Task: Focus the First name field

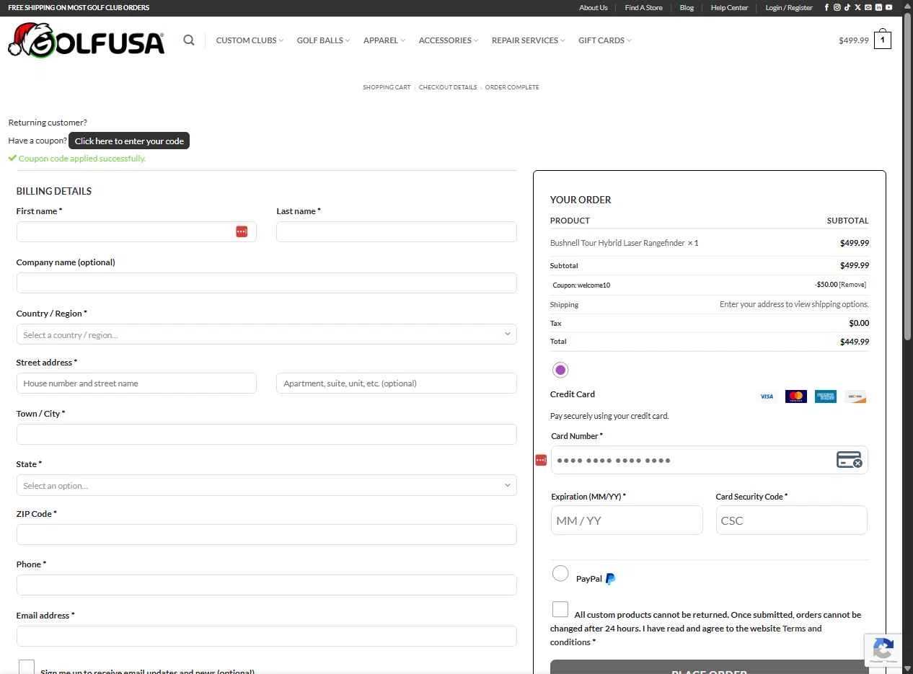Action: point(136,231)
